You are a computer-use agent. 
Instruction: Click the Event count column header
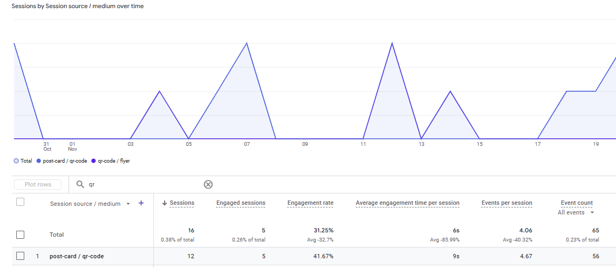[x=577, y=203]
